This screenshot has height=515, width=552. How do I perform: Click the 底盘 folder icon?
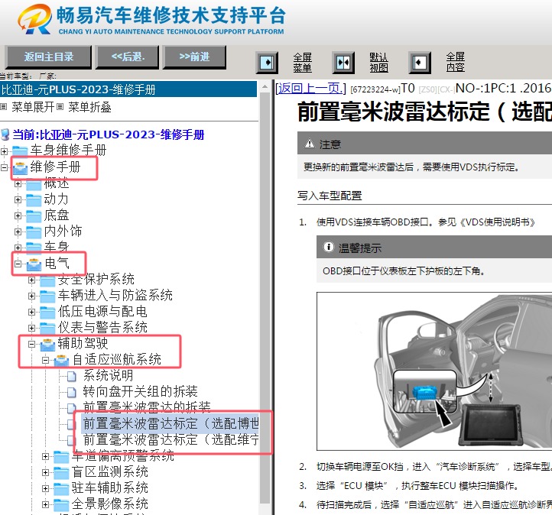point(34,216)
